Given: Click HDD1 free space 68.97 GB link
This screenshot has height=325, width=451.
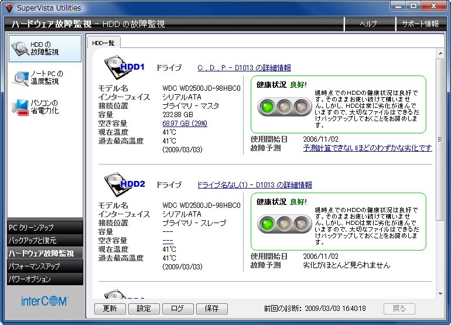Looking at the screenshot, I should [184, 124].
